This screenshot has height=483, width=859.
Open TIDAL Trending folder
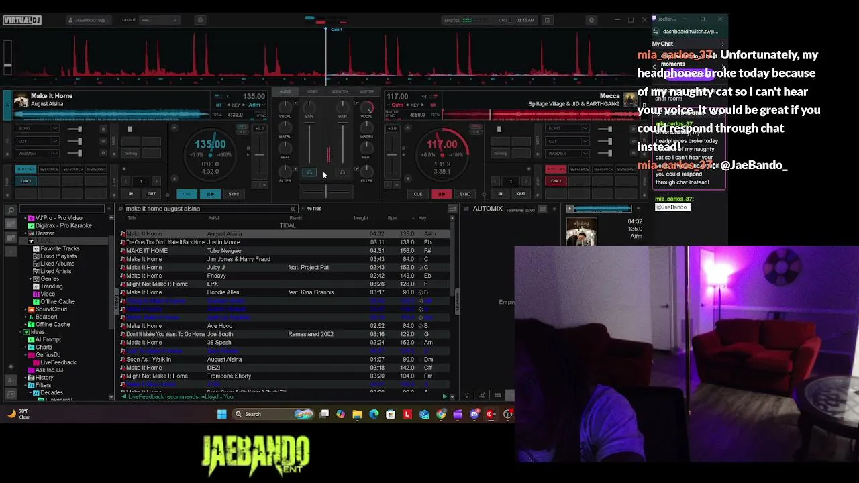[52, 286]
